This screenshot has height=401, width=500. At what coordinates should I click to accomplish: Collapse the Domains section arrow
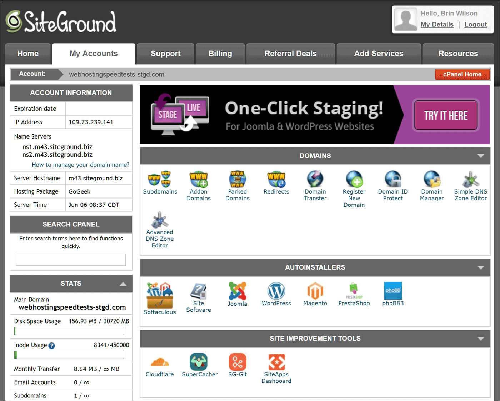(x=481, y=156)
